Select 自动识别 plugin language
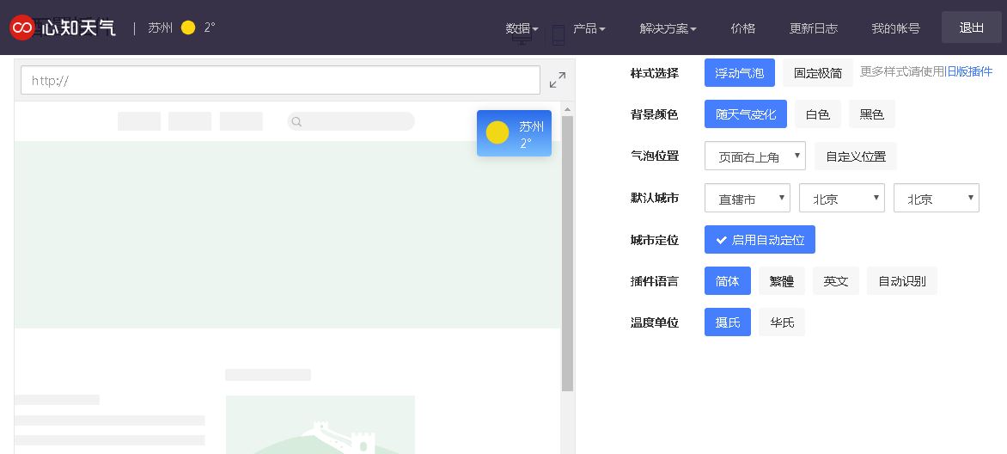This screenshot has height=454, width=1007. click(901, 281)
